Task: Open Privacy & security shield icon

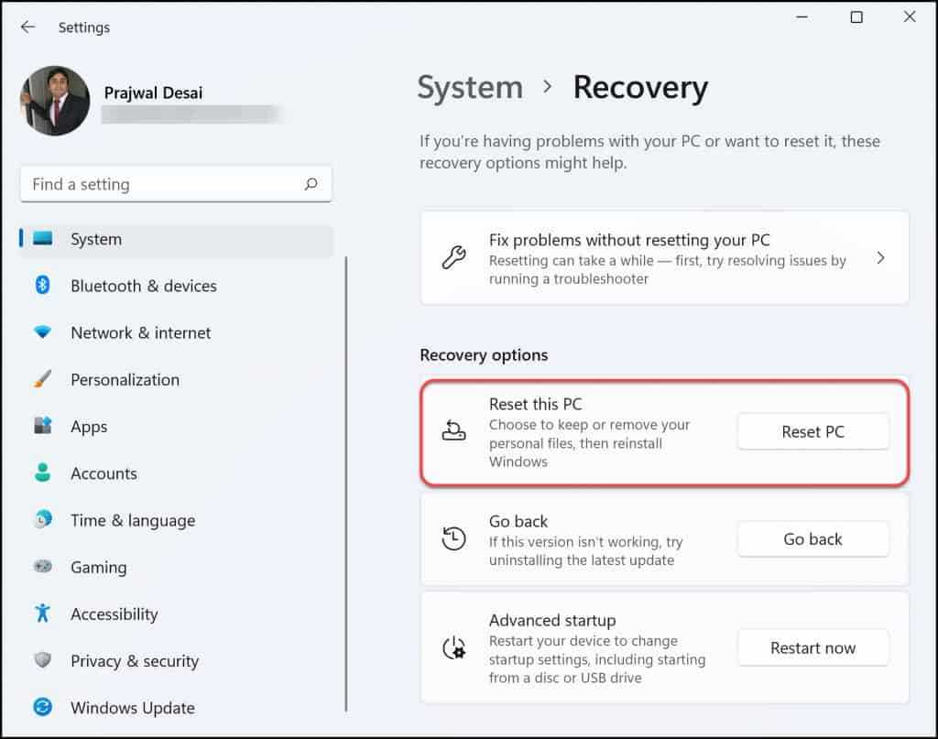Action: point(42,660)
